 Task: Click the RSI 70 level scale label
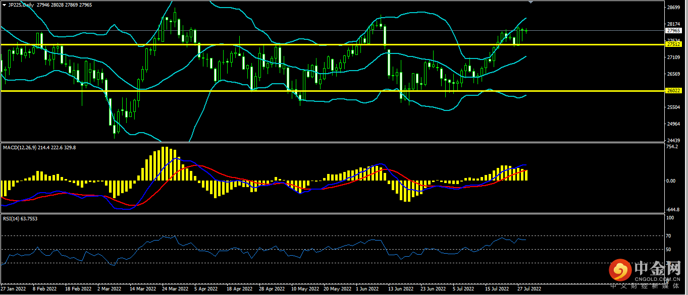click(x=669, y=235)
